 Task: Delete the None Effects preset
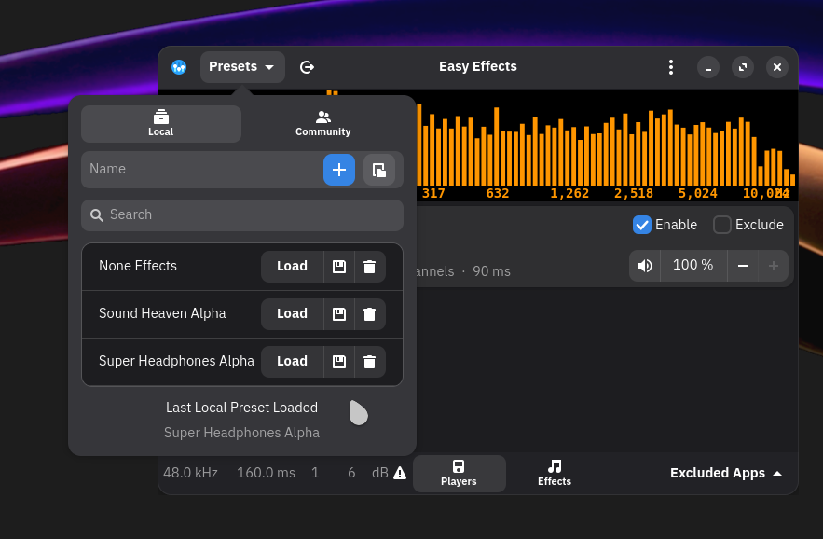tap(369, 267)
